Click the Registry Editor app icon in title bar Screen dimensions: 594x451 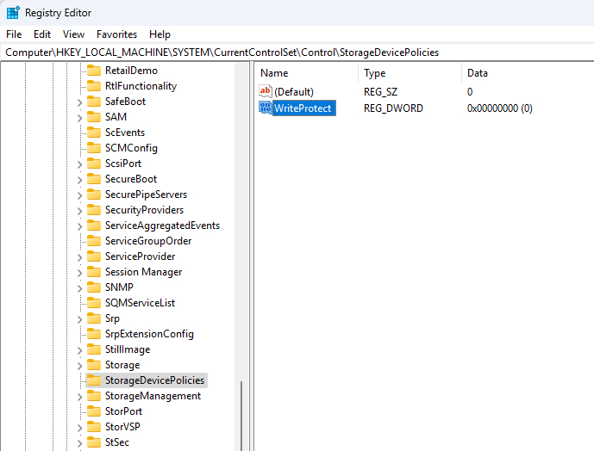click(13, 13)
